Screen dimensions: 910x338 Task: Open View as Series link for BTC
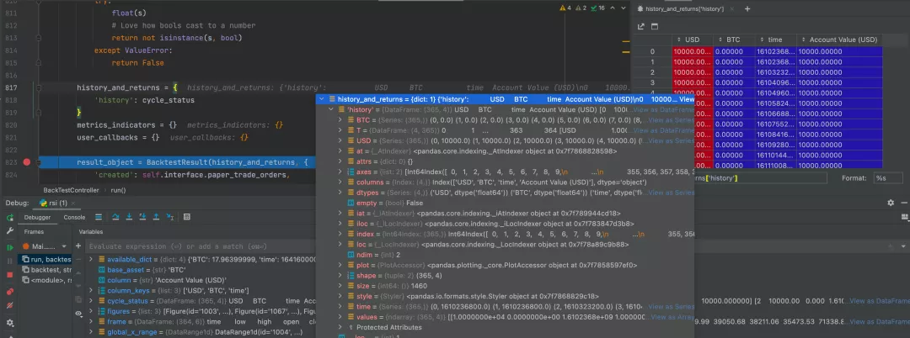[671, 119]
